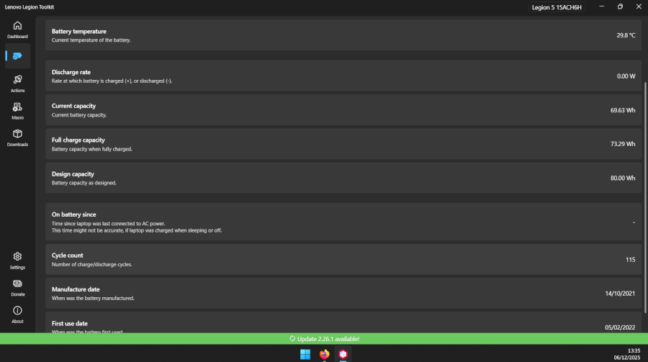This screenshot has width=648, height=362.
Task: Open Settings gear in sidebar
Action: [x=17, y=261]
